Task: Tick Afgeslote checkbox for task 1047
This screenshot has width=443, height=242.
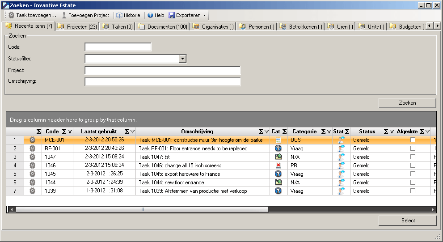Action: 413,157
